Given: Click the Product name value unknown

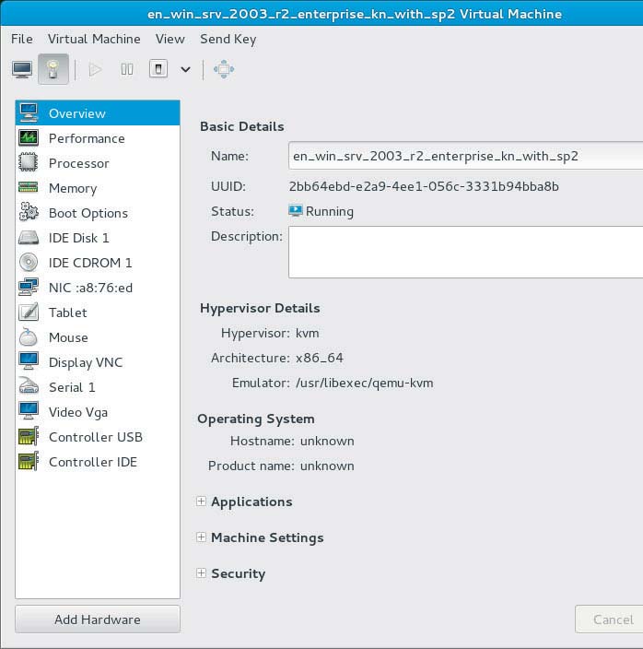Looking at the screenshot, I should [327, 466].
